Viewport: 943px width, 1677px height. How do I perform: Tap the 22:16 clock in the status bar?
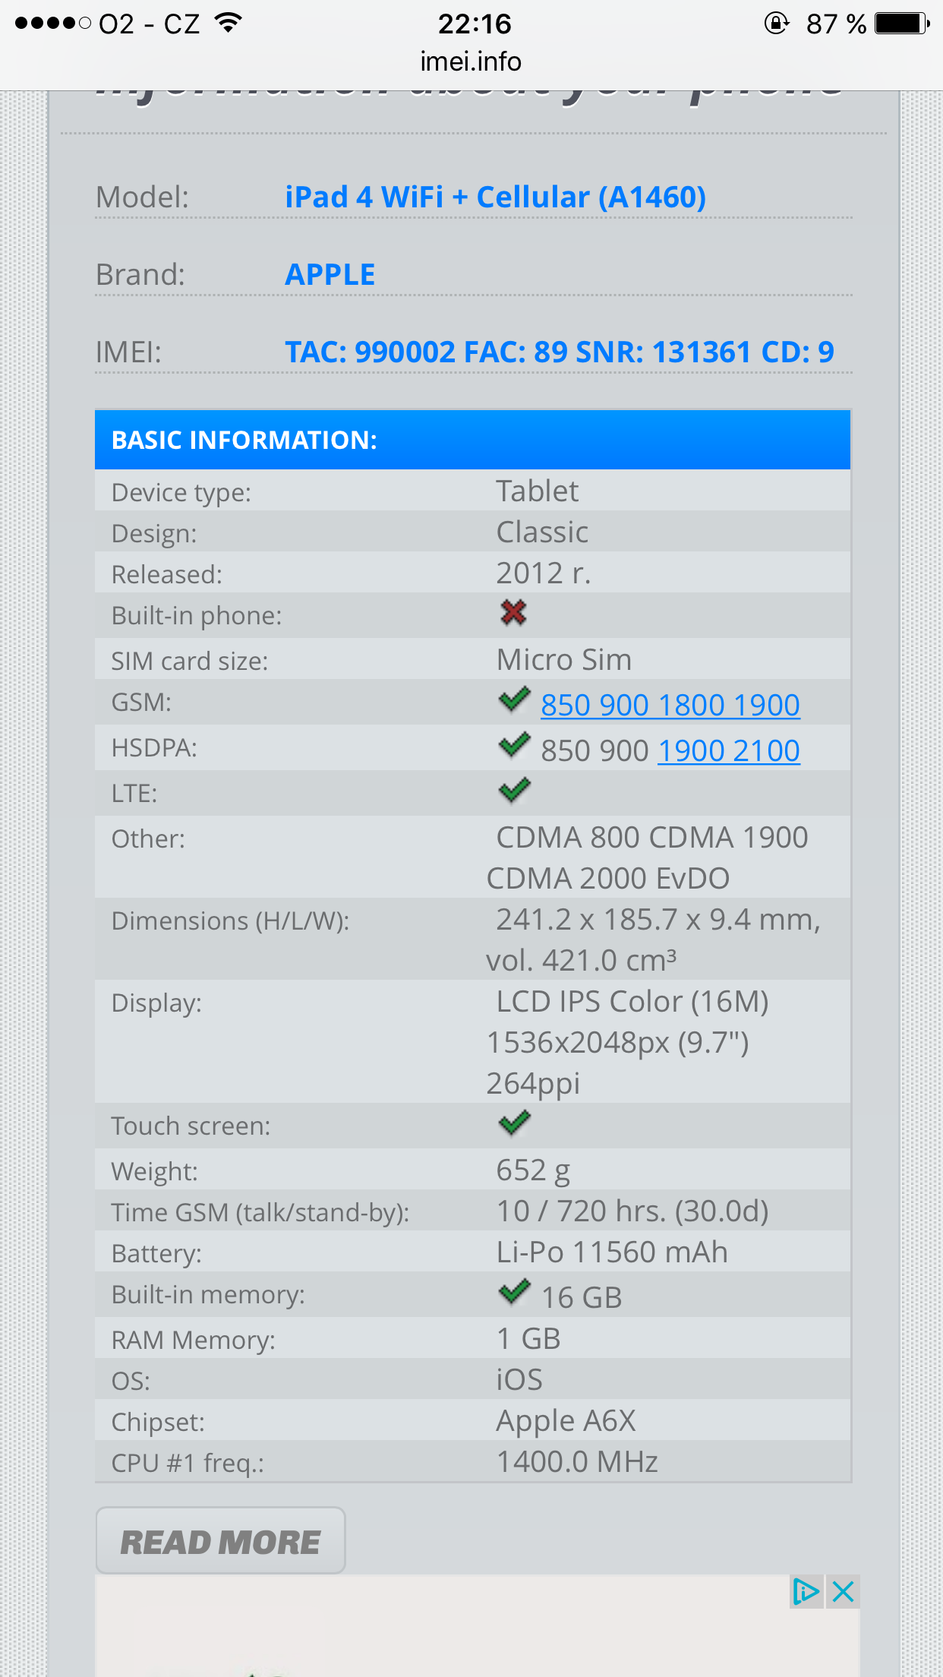[475, 24]
